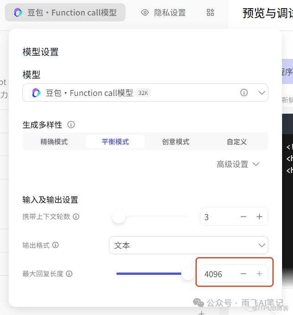The width and height of the screenshot is (293, 315).
Task: Click the Doubao logo in the top button
Action: (x=18, y=12)
